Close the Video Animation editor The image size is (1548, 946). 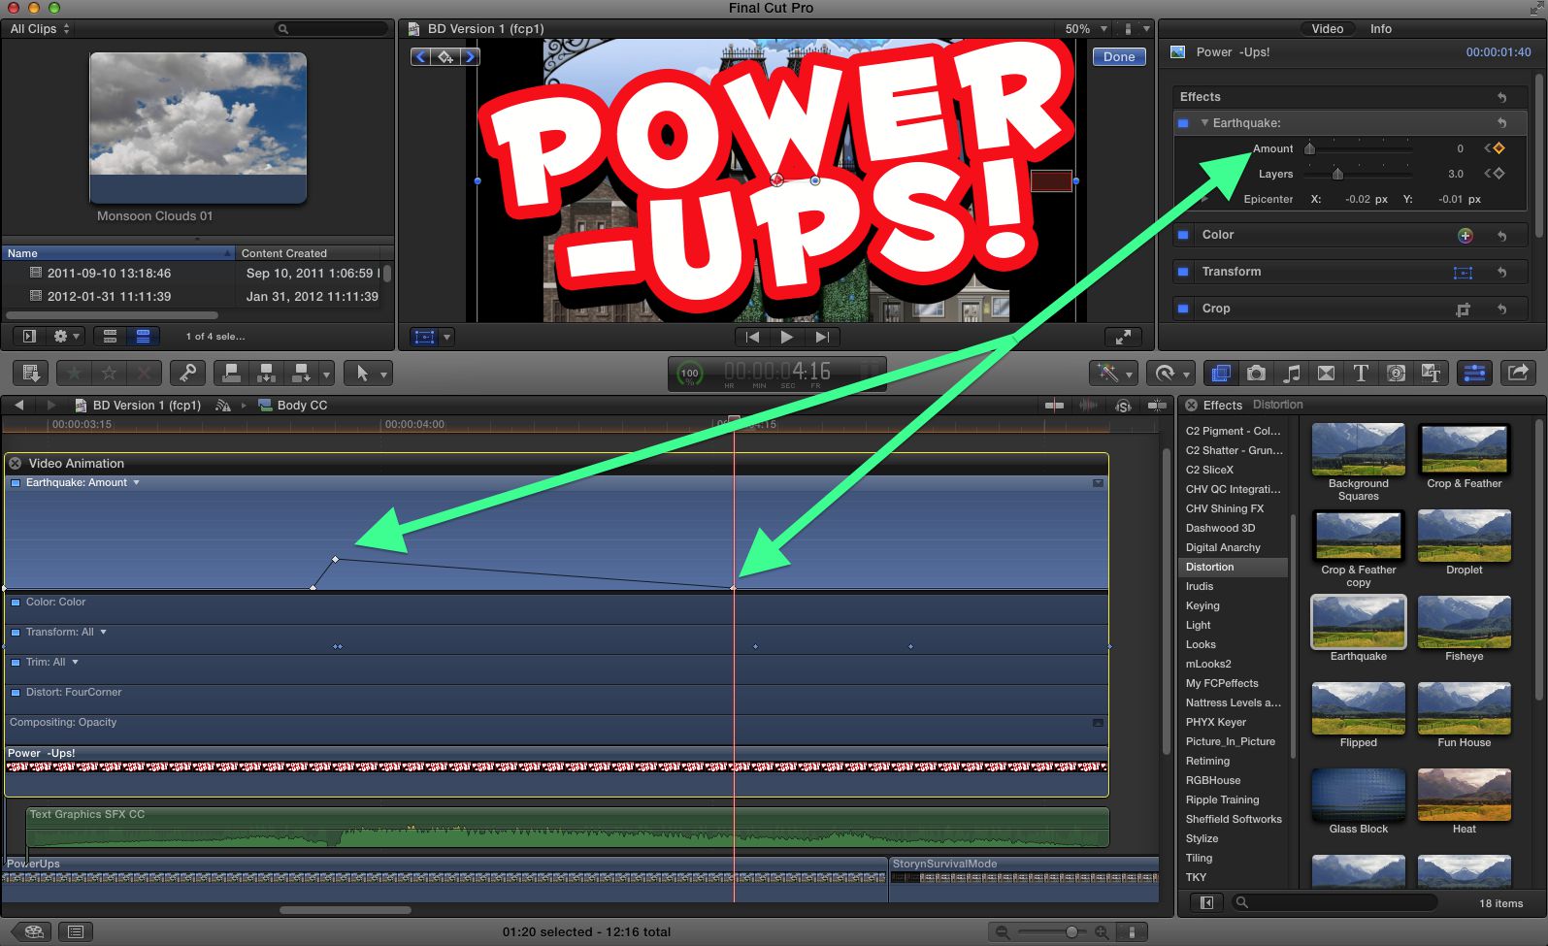tap(16, 464)
